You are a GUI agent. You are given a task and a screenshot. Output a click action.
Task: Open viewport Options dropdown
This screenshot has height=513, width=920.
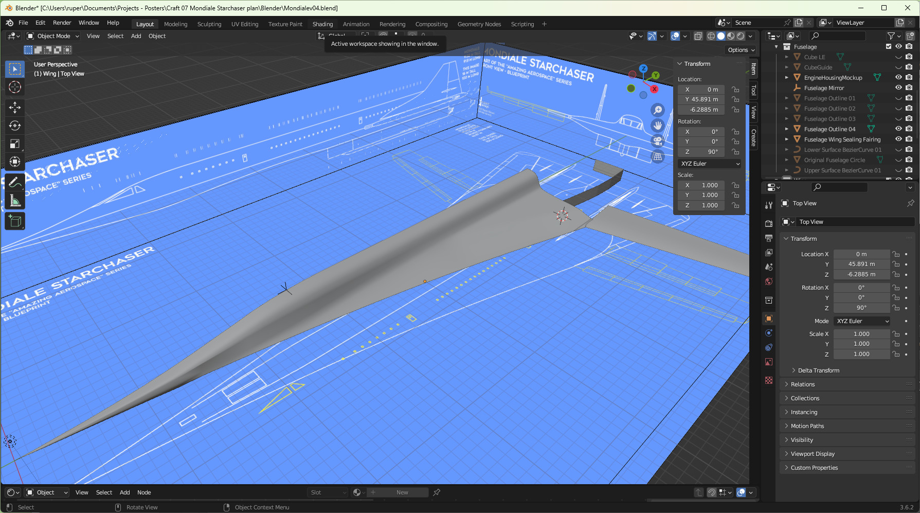click(741, 50)
